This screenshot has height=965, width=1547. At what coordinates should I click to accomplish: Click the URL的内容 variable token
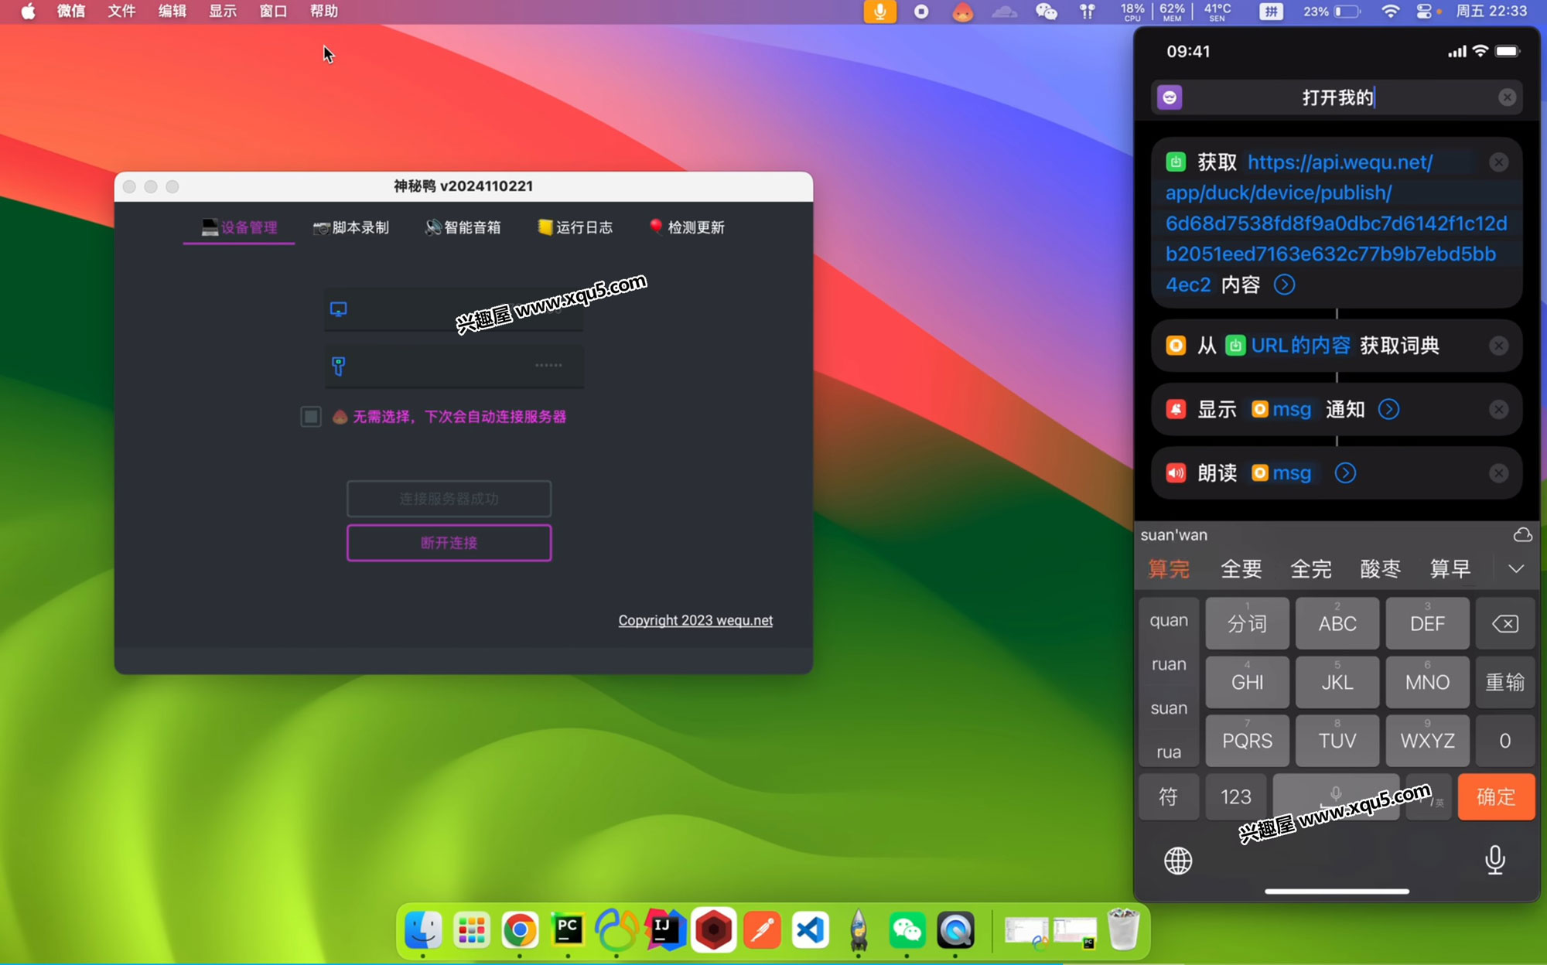coord(1289,346)
